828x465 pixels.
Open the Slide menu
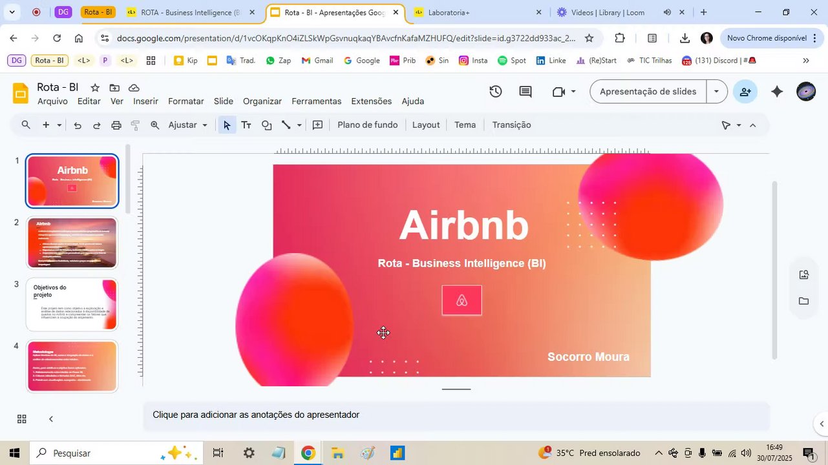coord(223,101)
